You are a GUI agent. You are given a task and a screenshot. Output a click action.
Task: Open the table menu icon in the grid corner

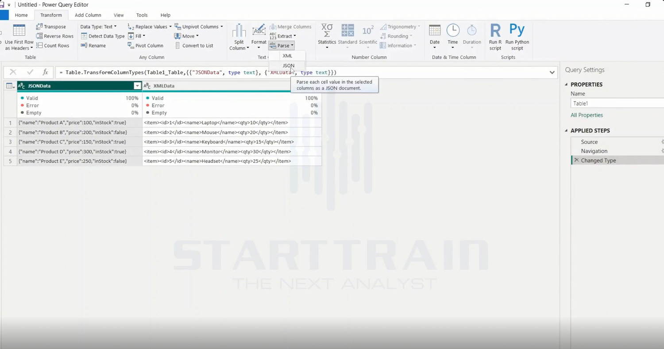(10, 86)
